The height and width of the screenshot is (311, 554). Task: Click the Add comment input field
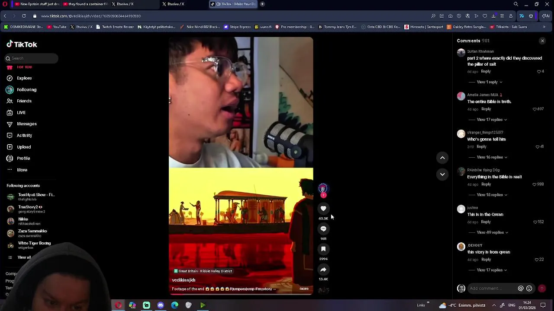pos(492,289)
